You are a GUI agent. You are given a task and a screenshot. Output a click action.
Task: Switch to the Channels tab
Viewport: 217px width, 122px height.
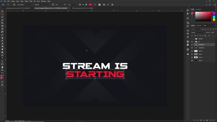pyautogui.click(x=199, y=26)
